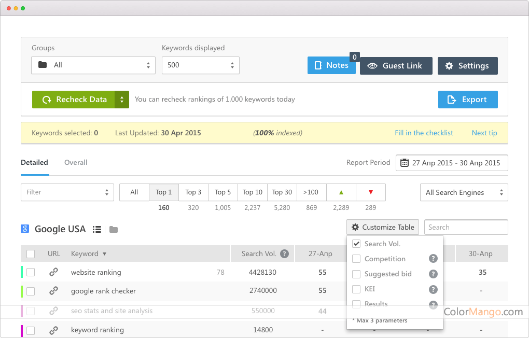Click the URL link icon for google rank checker
Viewport: 529px width, 338px height.
53,291
